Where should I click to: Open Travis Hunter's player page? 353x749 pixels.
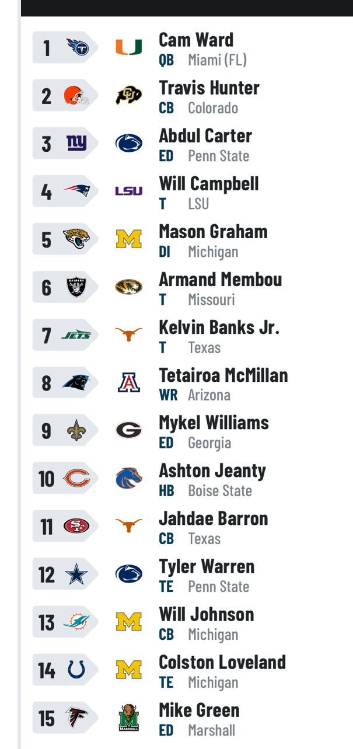click(x=209, y=88)
